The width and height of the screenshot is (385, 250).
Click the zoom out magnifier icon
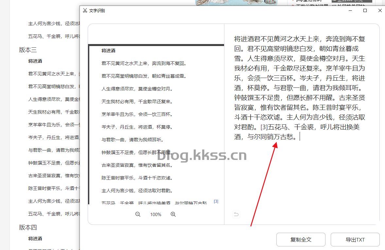[x=138, y=214]
